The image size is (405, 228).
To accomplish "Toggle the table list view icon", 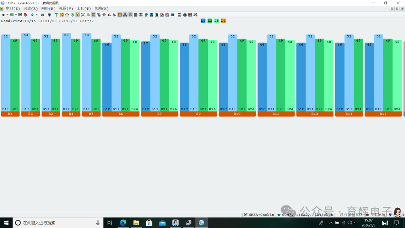I will pyautogui.click(x=93, y=15).
